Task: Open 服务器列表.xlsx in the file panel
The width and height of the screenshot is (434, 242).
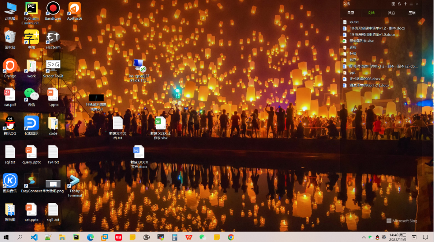Action: click(361, 41)
